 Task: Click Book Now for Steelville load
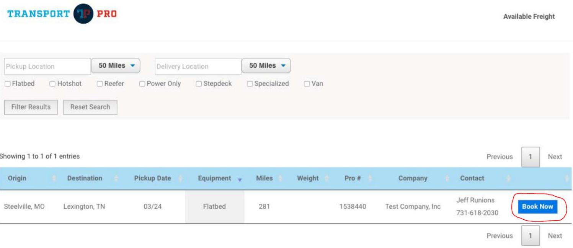tap(537, 206)
